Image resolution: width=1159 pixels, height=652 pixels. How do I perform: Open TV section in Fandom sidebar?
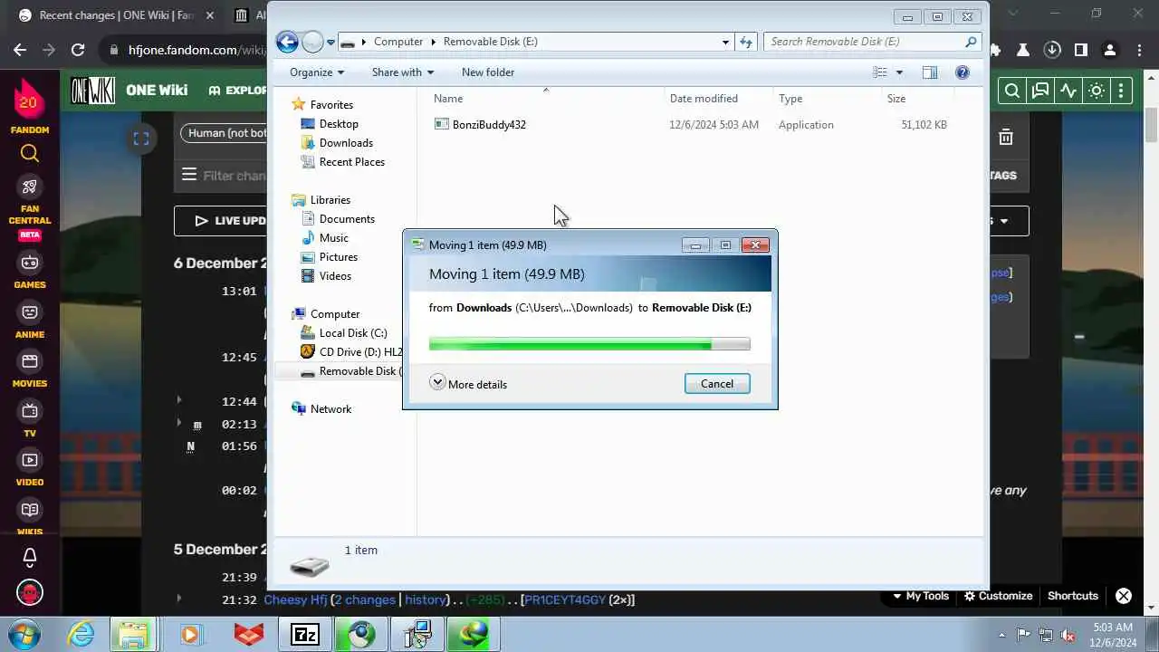pos(30,418)
